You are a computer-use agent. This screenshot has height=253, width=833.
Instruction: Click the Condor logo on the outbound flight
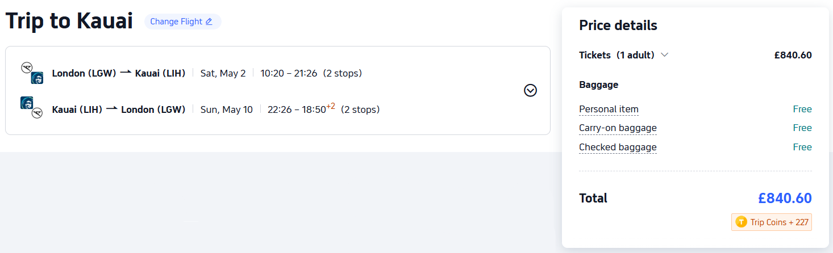pyautogui.click(x=26, y=68)
